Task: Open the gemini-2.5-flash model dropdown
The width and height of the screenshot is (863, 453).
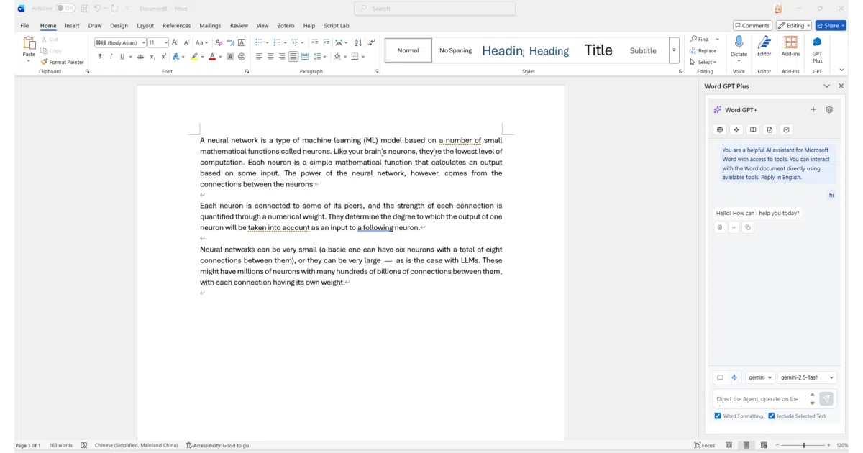Action: (x=807, y=377)
